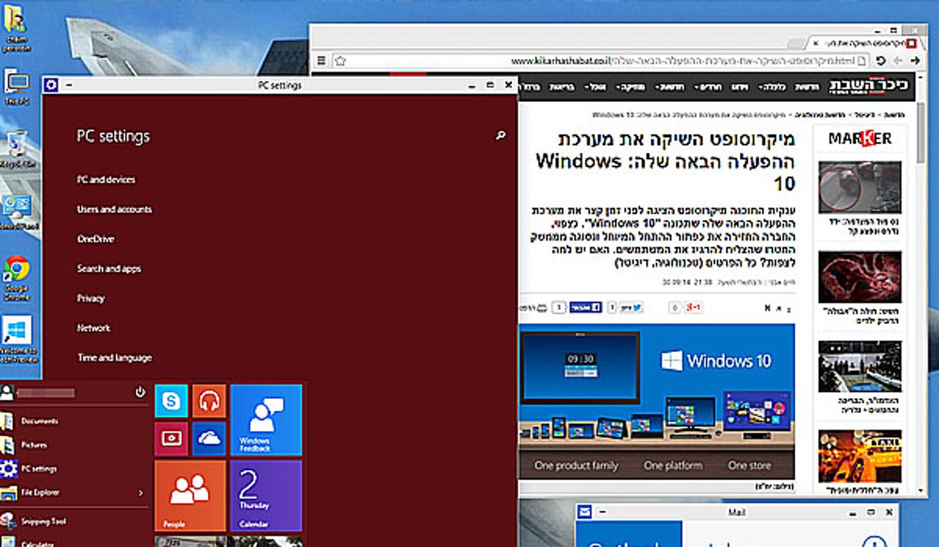Open PC settings from Start menu list
This screenshot has height=547, width=939.
[39, 469]
